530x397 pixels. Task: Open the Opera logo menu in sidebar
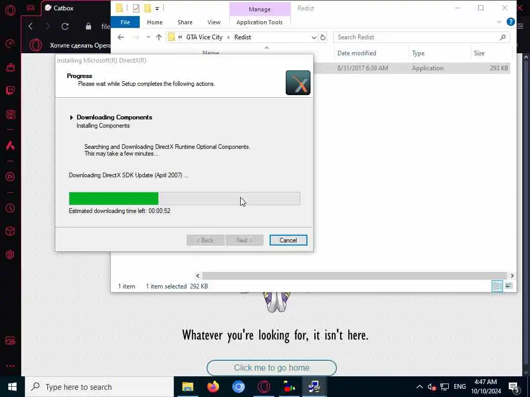[10, 10]
